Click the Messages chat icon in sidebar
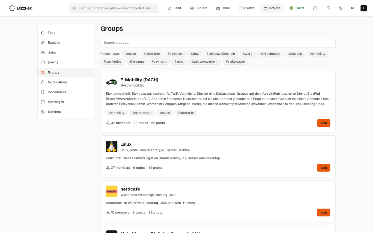 [x=43, y=102]
